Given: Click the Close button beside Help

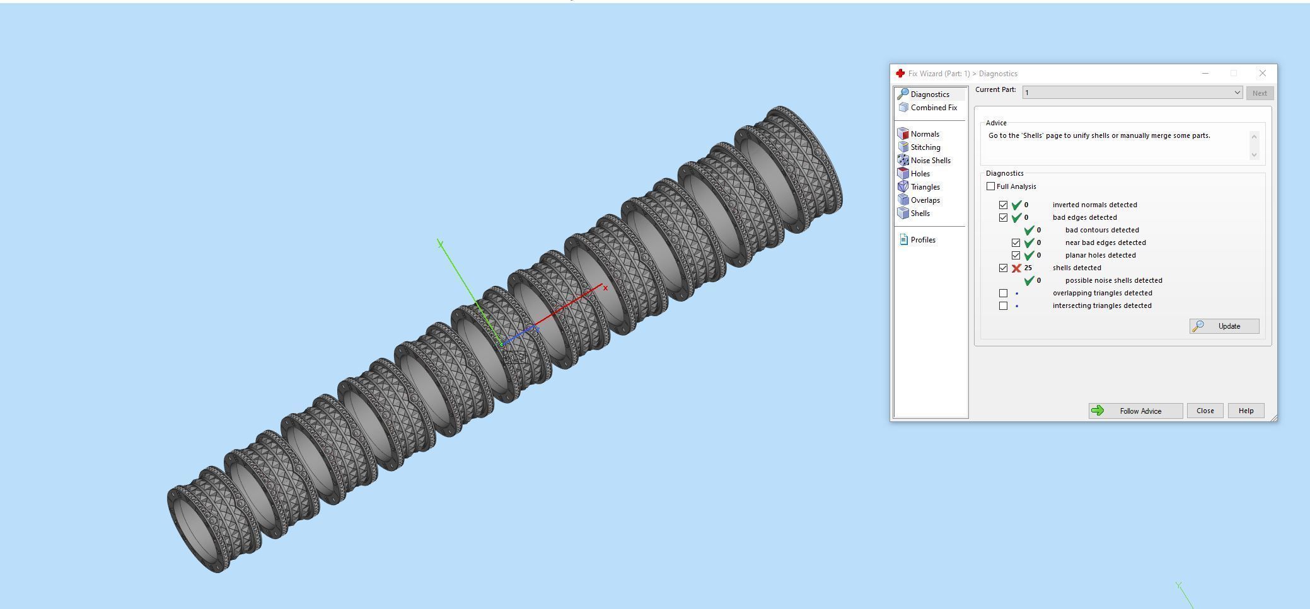Looking at the screenshot, I should pyautogui.click(x=1205, y=411).
